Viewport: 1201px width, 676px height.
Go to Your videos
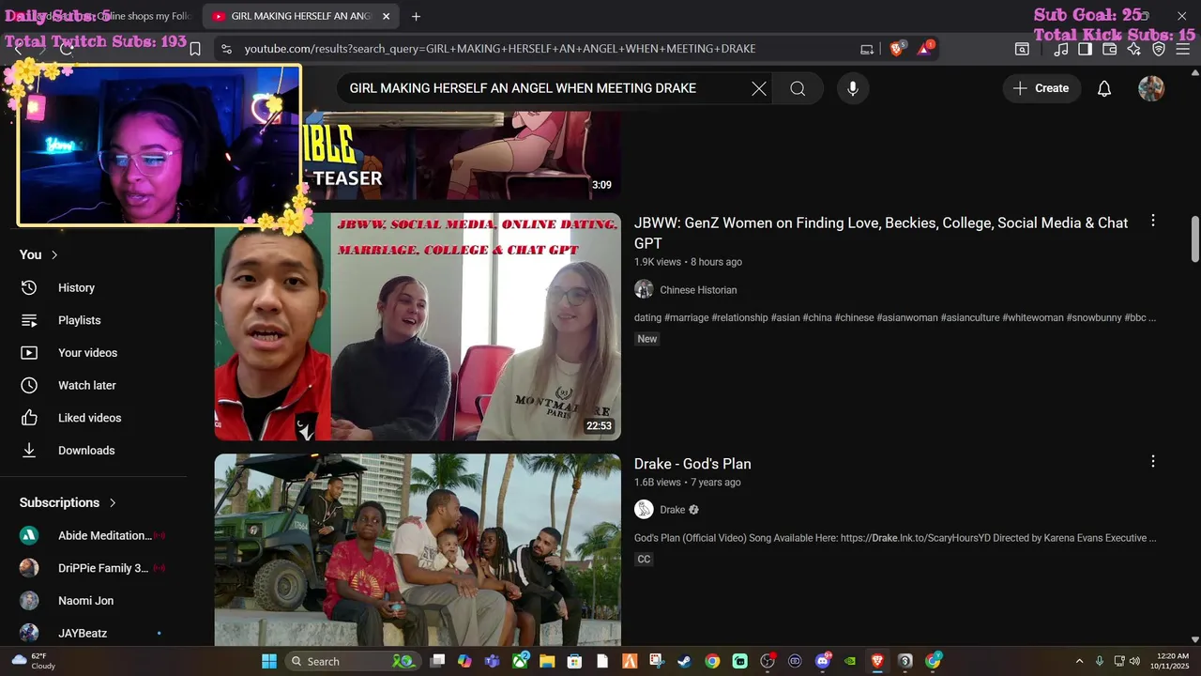87,353
